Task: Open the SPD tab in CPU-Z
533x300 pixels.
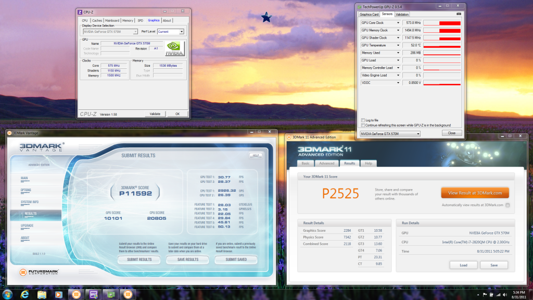Action: pyautogui.click(x=140, y=20)
